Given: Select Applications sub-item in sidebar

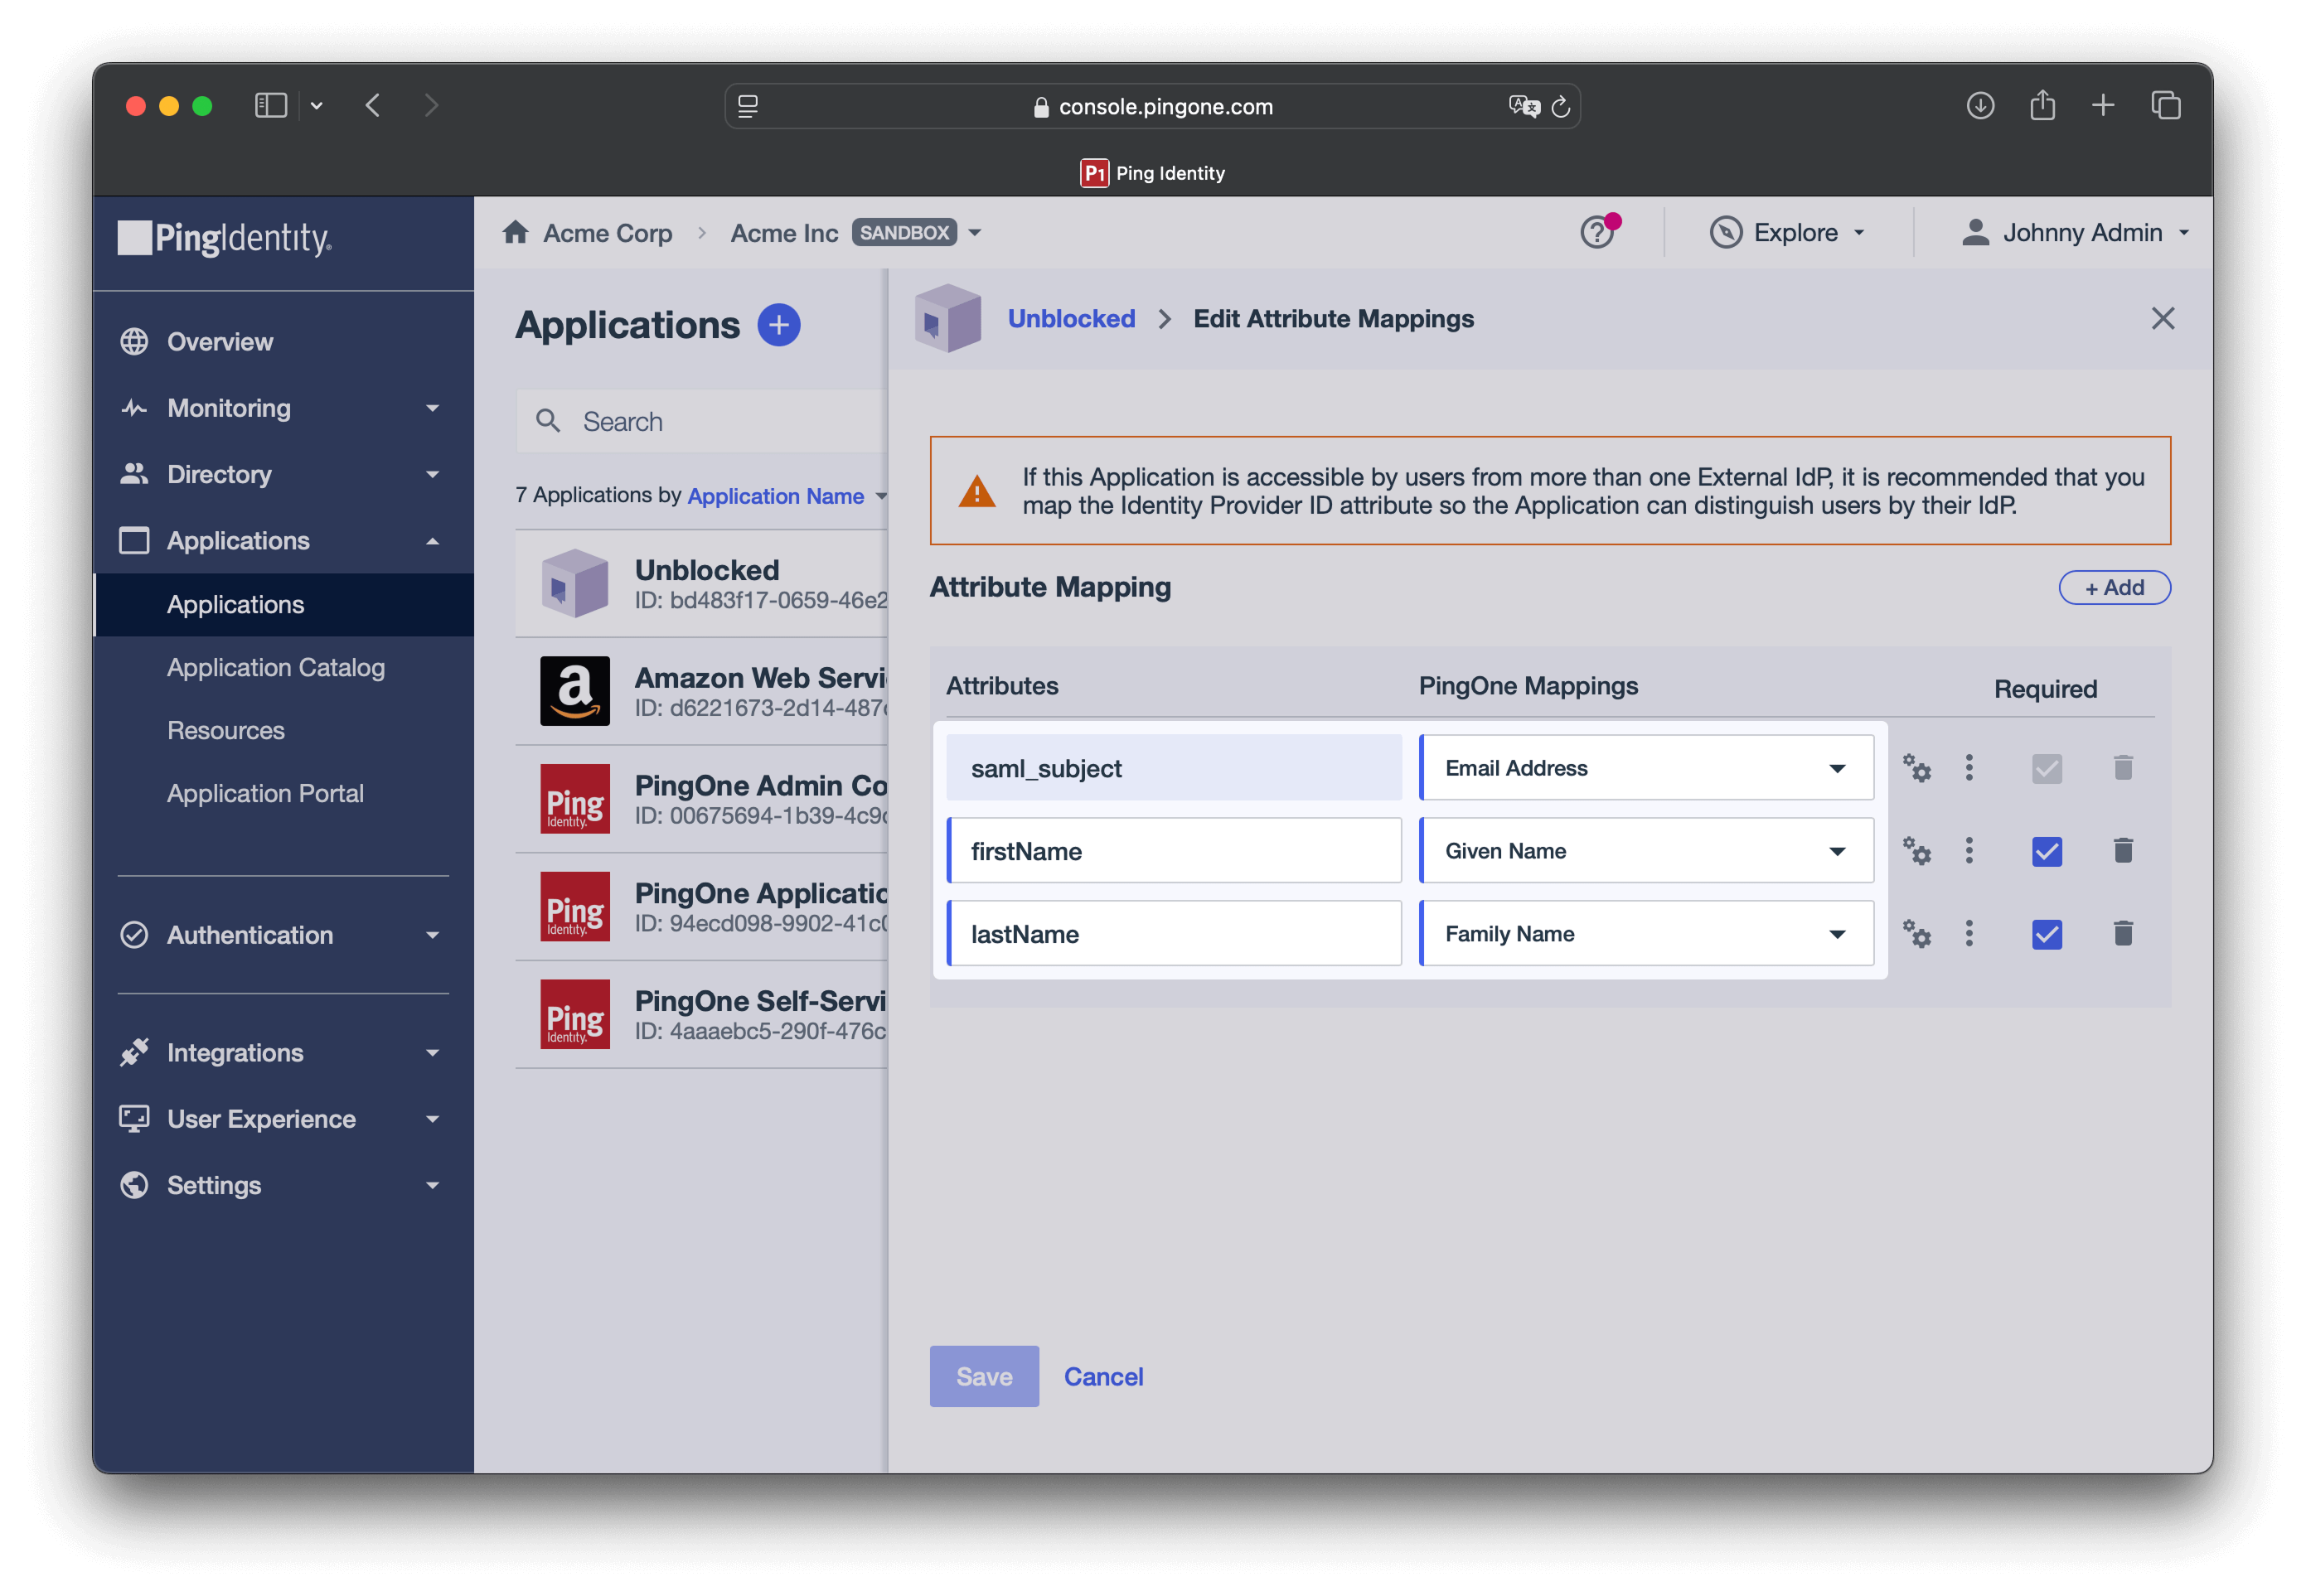Looking at the screenshot, I should tap(283, 604).
